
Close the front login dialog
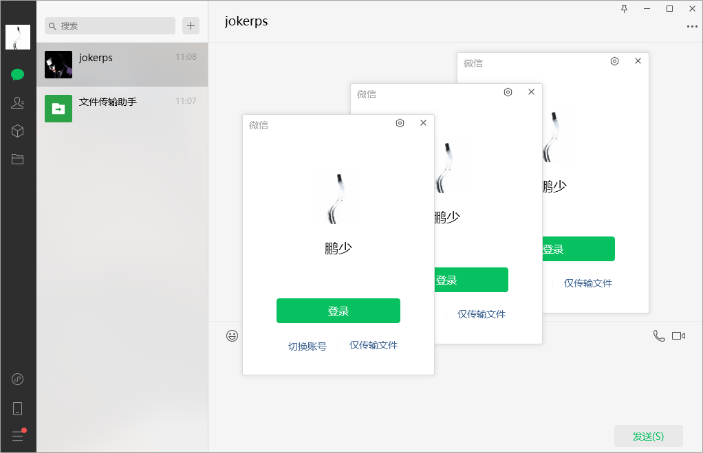click(423, 123)
